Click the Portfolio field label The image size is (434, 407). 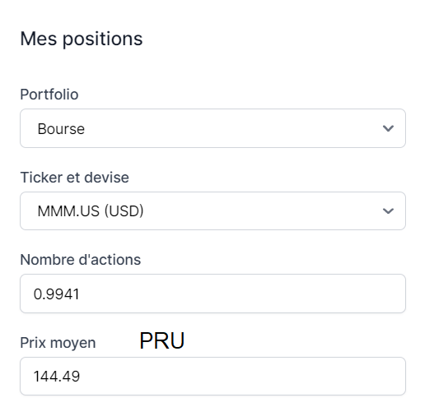coord(49,95)
